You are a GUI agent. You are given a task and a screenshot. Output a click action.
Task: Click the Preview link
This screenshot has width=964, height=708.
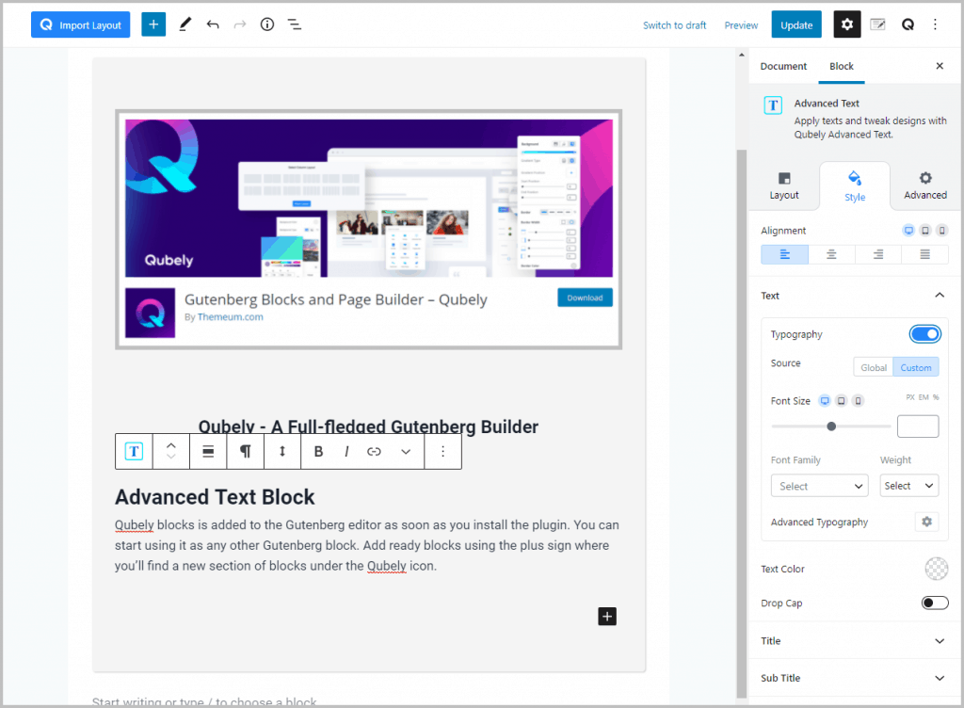[x=741, y=25]
